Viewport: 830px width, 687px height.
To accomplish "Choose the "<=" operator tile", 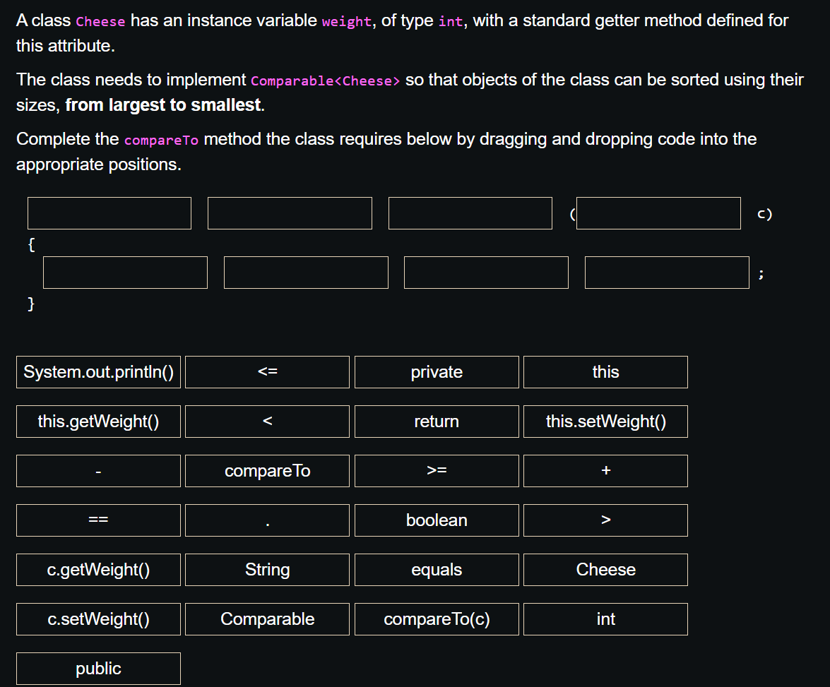I will (266, 371).
